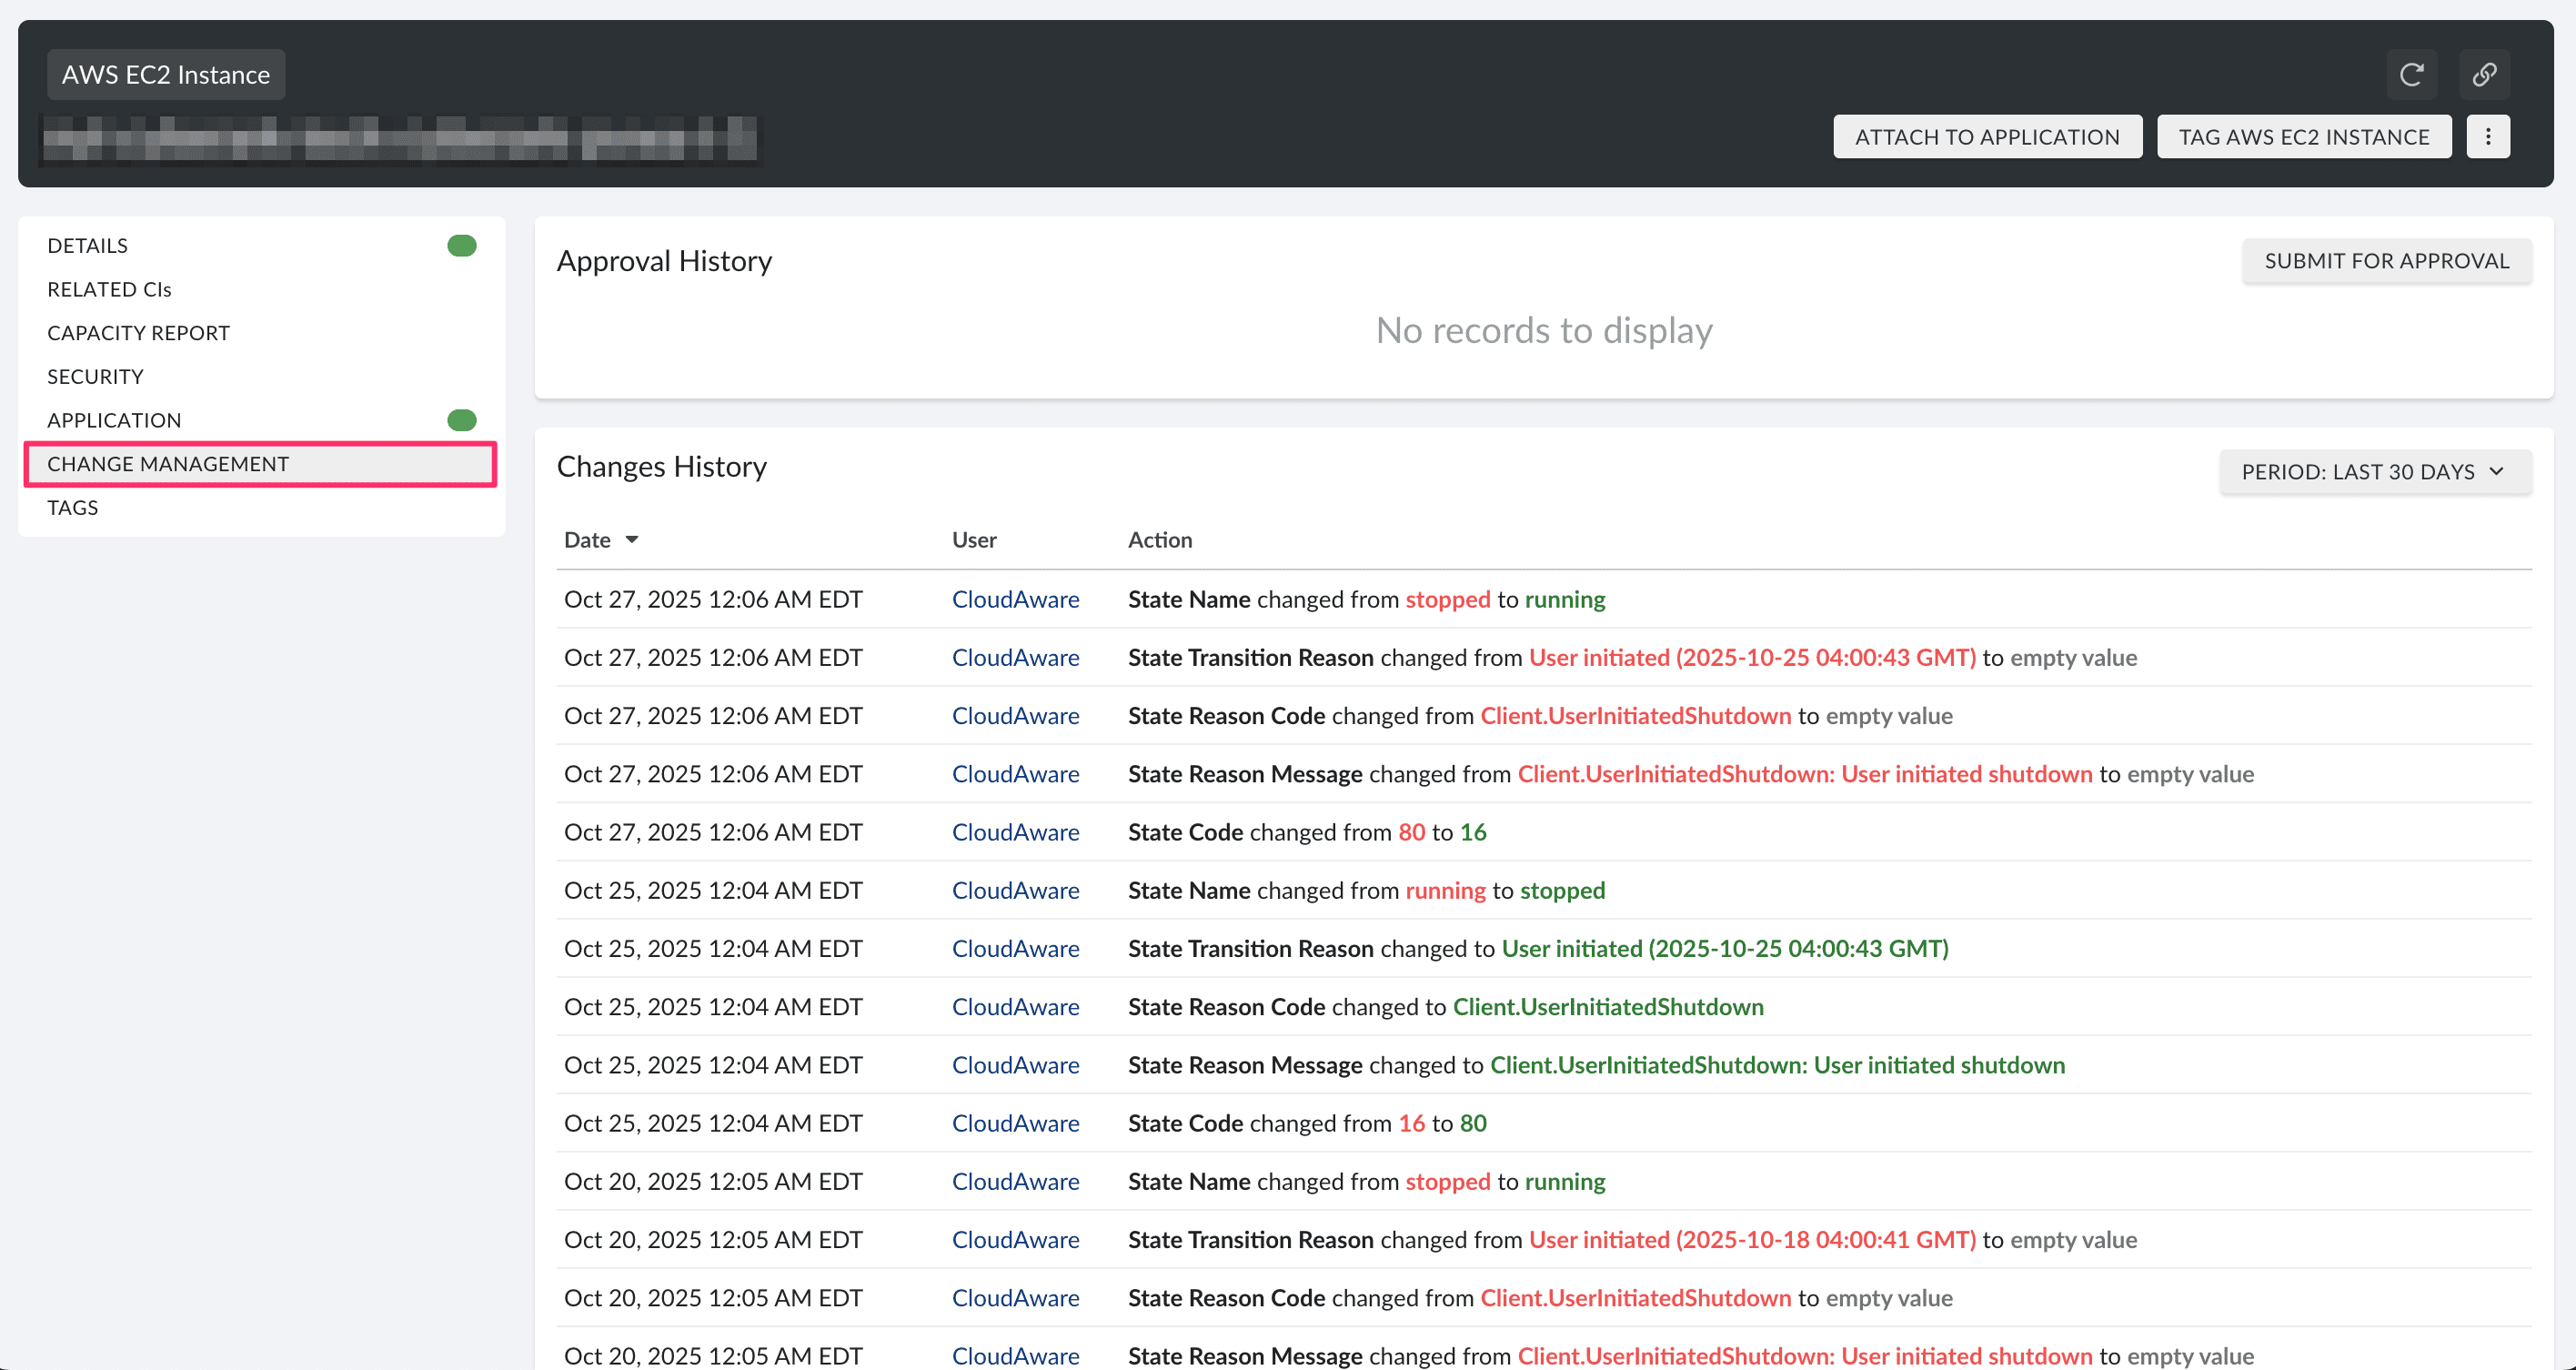
Task: Open the RELATED CIs tab
Action: point(109,290)
